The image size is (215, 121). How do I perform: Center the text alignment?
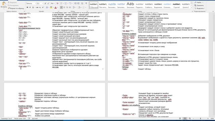click(x=64, y=7)
